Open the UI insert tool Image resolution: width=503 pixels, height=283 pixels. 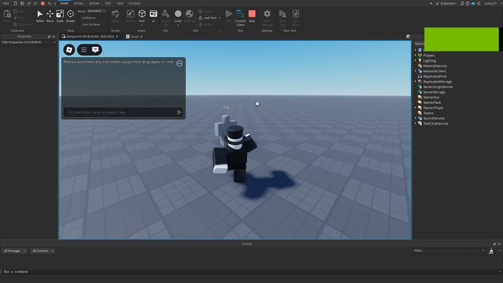click(x=153, y=16)
